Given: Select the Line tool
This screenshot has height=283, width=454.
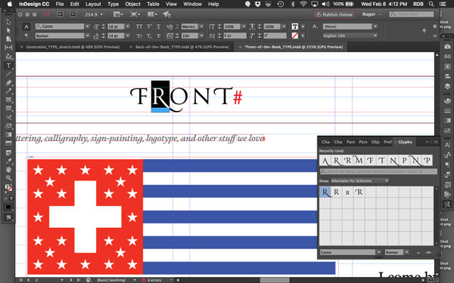Looking at the screenshot, I should coord(8,74).
